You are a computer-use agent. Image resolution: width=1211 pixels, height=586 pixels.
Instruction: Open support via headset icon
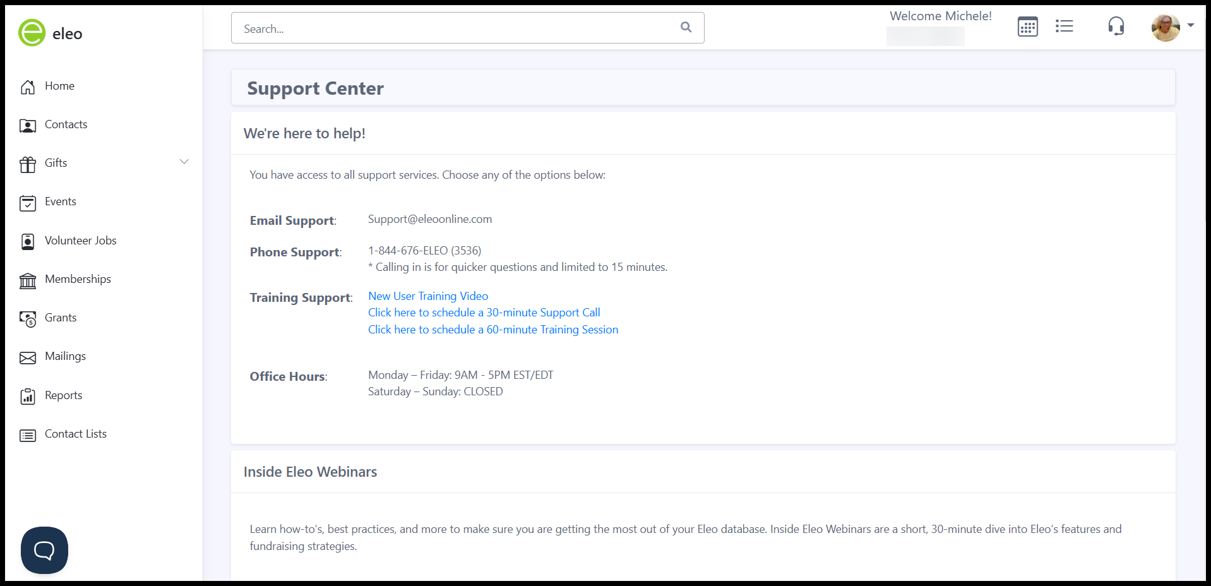1116,26
